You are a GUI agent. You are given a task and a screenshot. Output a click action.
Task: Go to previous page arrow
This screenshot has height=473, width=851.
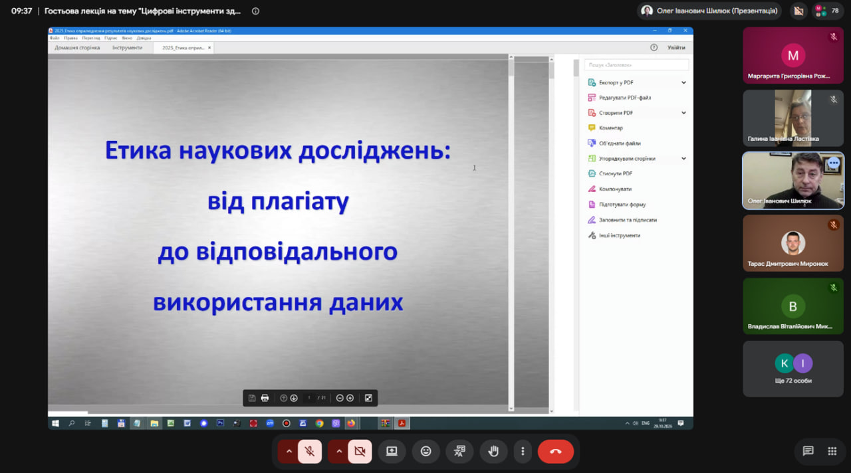(284, 398)
